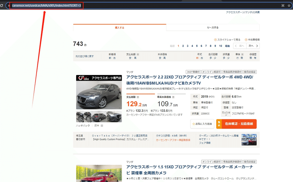293x182 pixels.
Task: Bookmark this page with the star icon
Action: (289, 5)
